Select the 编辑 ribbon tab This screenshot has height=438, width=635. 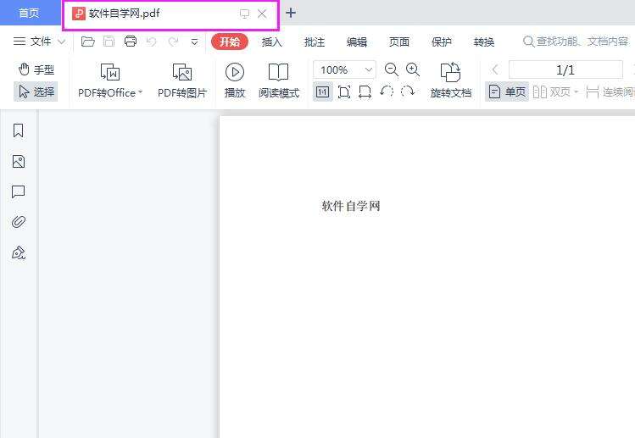point(357,42)
